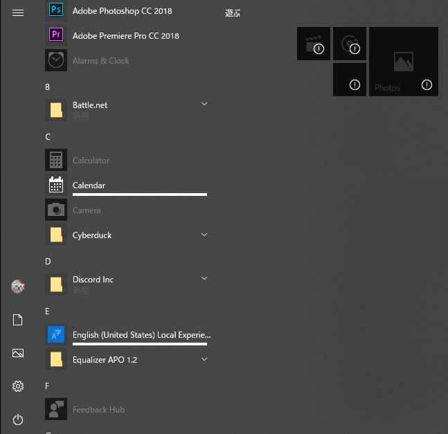
Task: Expand the Battle.net folder chevron
Action: (x=204, y=105)
